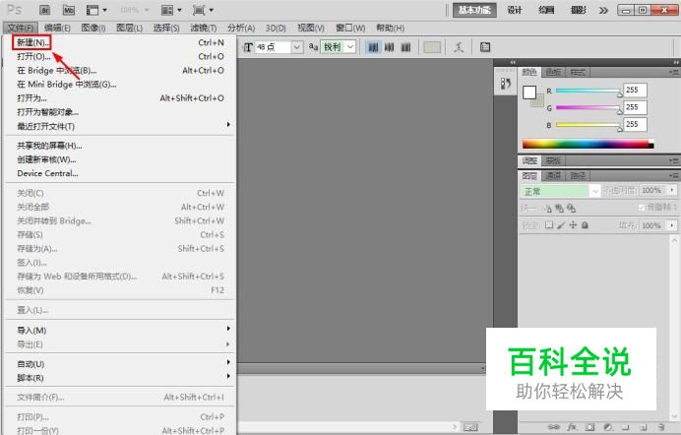This screenshot has height=435, width=681.
Task: Expand the 脚本(R) submenu
Action: coord(120,377)
